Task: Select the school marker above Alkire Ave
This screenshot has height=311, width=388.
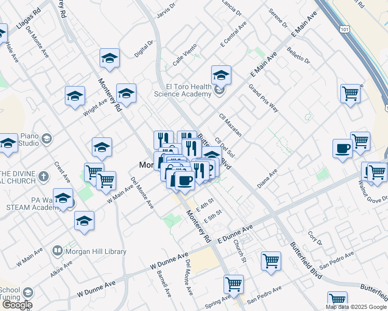Action: (84, 221)
